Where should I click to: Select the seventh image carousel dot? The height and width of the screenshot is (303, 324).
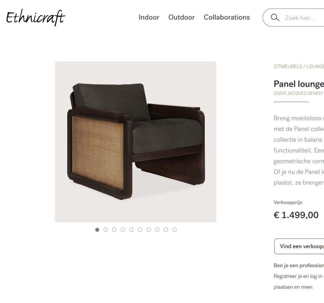tap(149, 230)
